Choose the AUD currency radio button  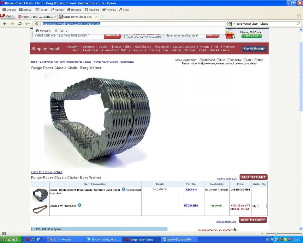245,60
